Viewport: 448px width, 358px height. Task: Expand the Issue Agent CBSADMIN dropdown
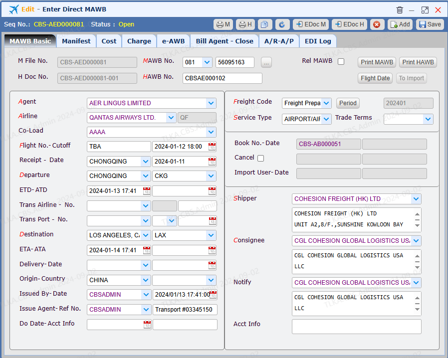click(x=146, y=310)
